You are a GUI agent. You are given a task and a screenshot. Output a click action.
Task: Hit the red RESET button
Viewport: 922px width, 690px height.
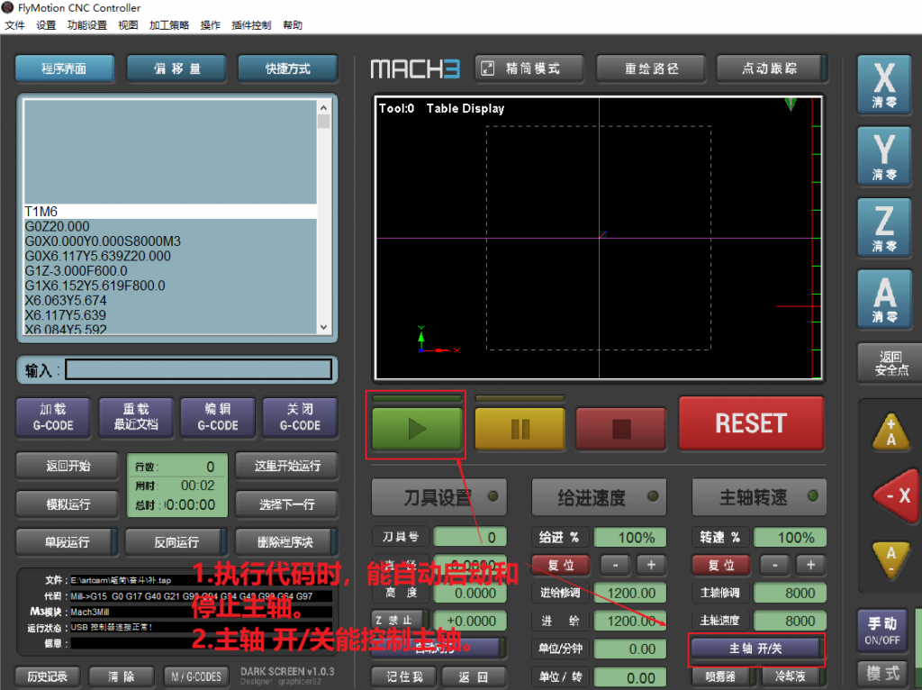(x=751, y=423)
